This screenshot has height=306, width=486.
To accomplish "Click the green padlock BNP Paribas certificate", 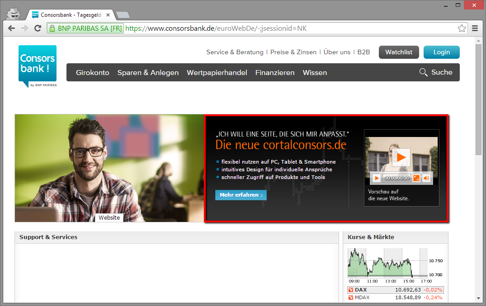I will tap(85, 28).
